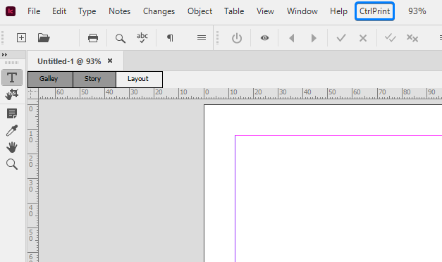
Task: Open the Table menu
Action: 234,11
